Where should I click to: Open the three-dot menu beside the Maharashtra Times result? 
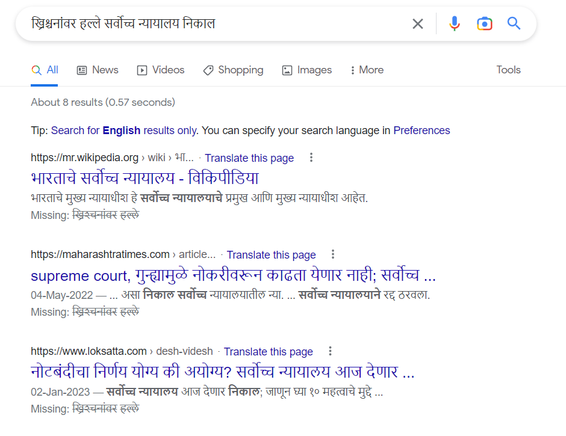click(333, 254)
